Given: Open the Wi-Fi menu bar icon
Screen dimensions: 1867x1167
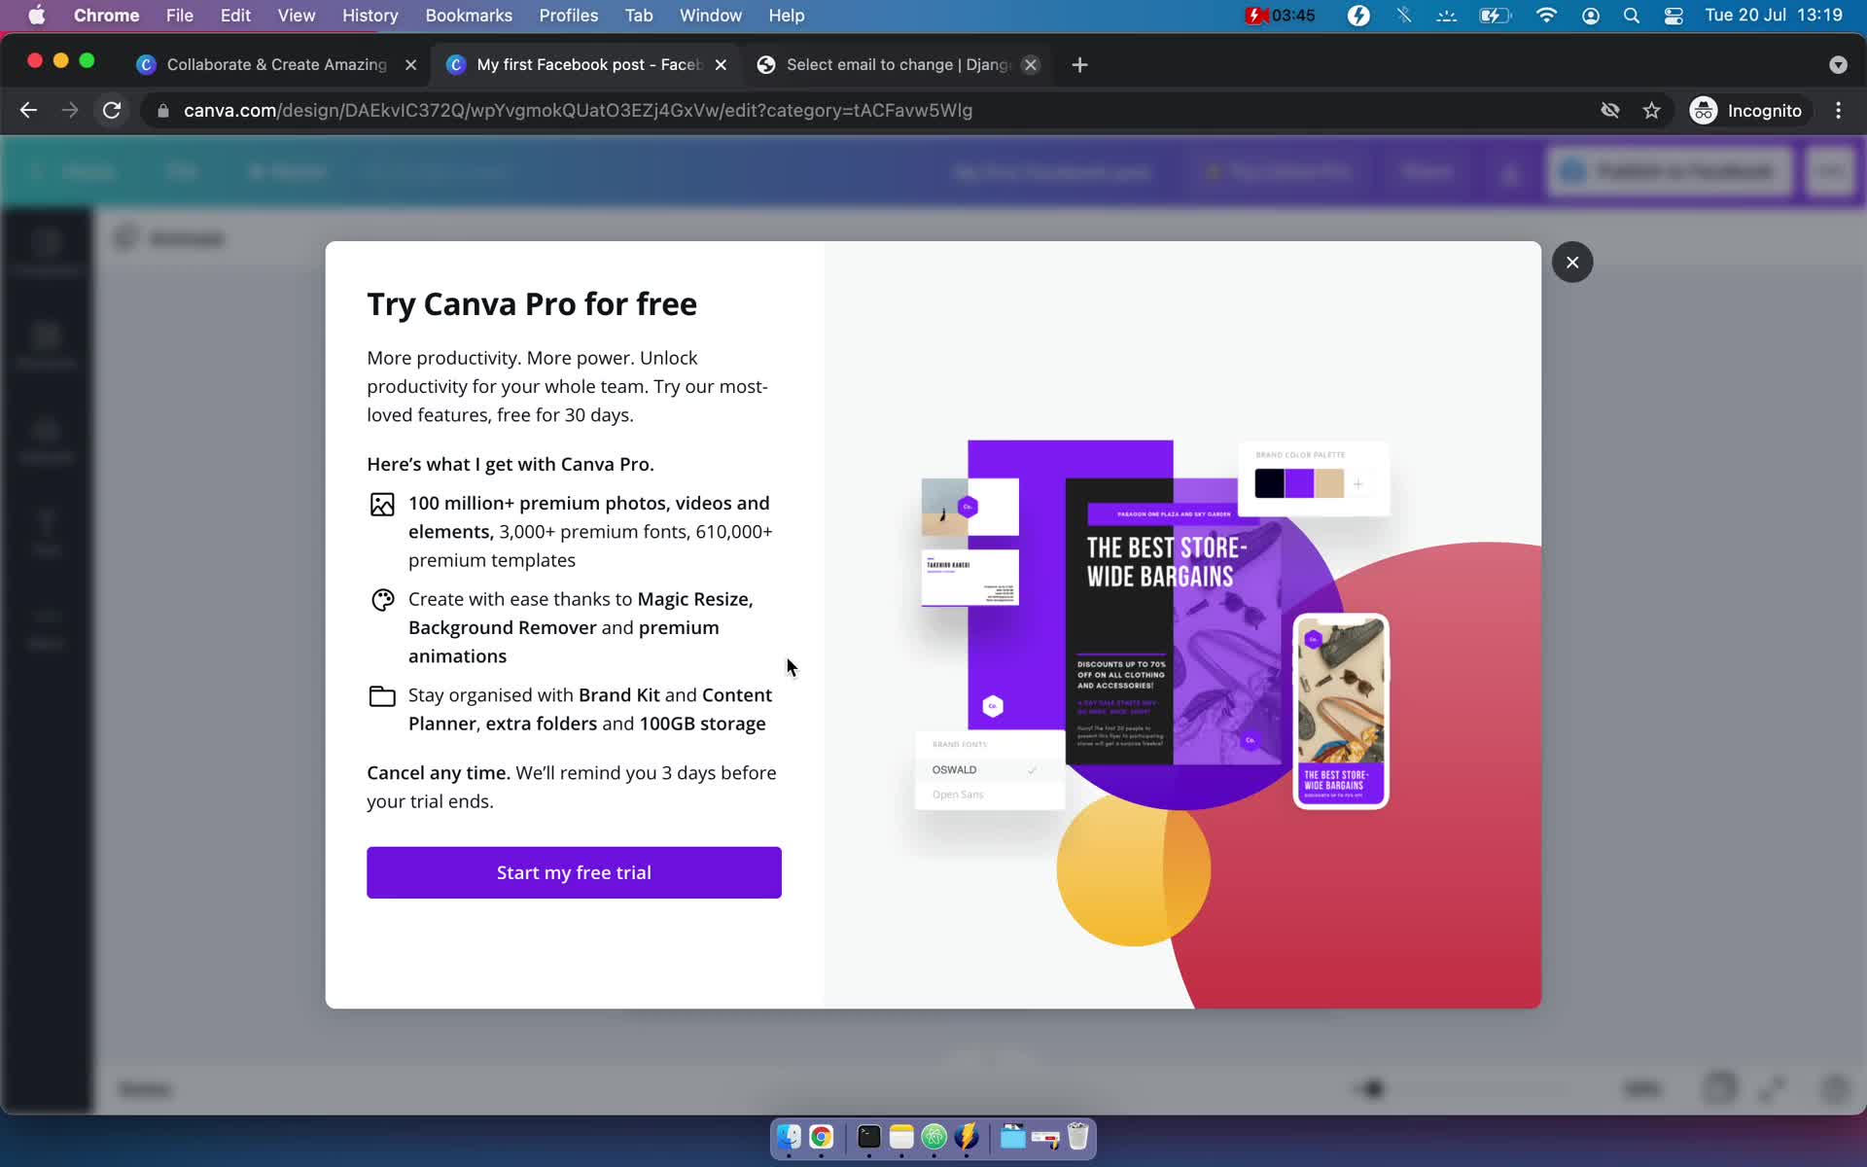Looking at the screenshot, I should coord(1546,15).
